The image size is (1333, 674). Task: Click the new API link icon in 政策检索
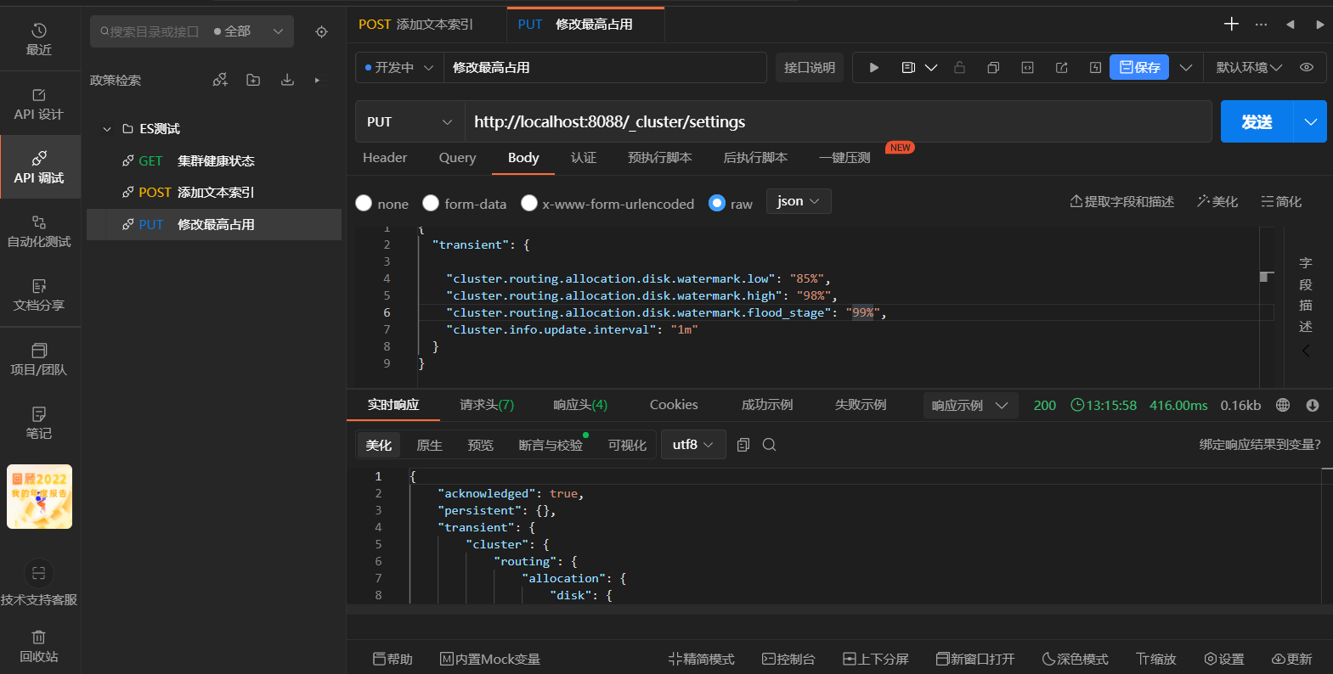coord(220,80)
